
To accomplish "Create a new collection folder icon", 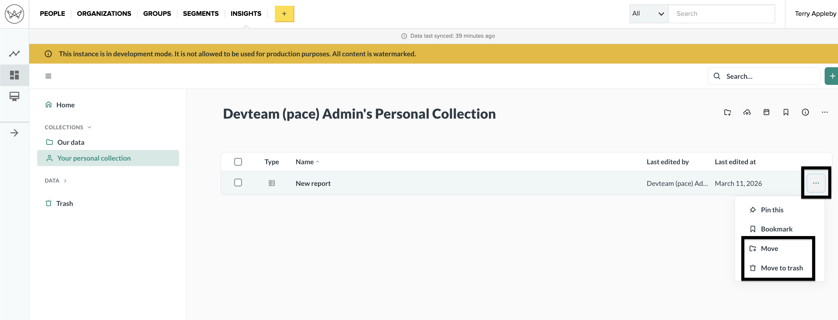I will (x=727, y=112).
